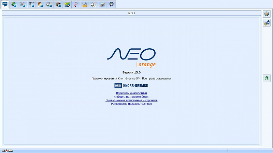The width and height of the screenshot is (273, 153).
Task: Click the round orange compass button
Action: (267, 14)
